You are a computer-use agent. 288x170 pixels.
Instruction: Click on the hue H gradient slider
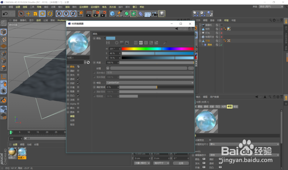click(x=158, y=49)
